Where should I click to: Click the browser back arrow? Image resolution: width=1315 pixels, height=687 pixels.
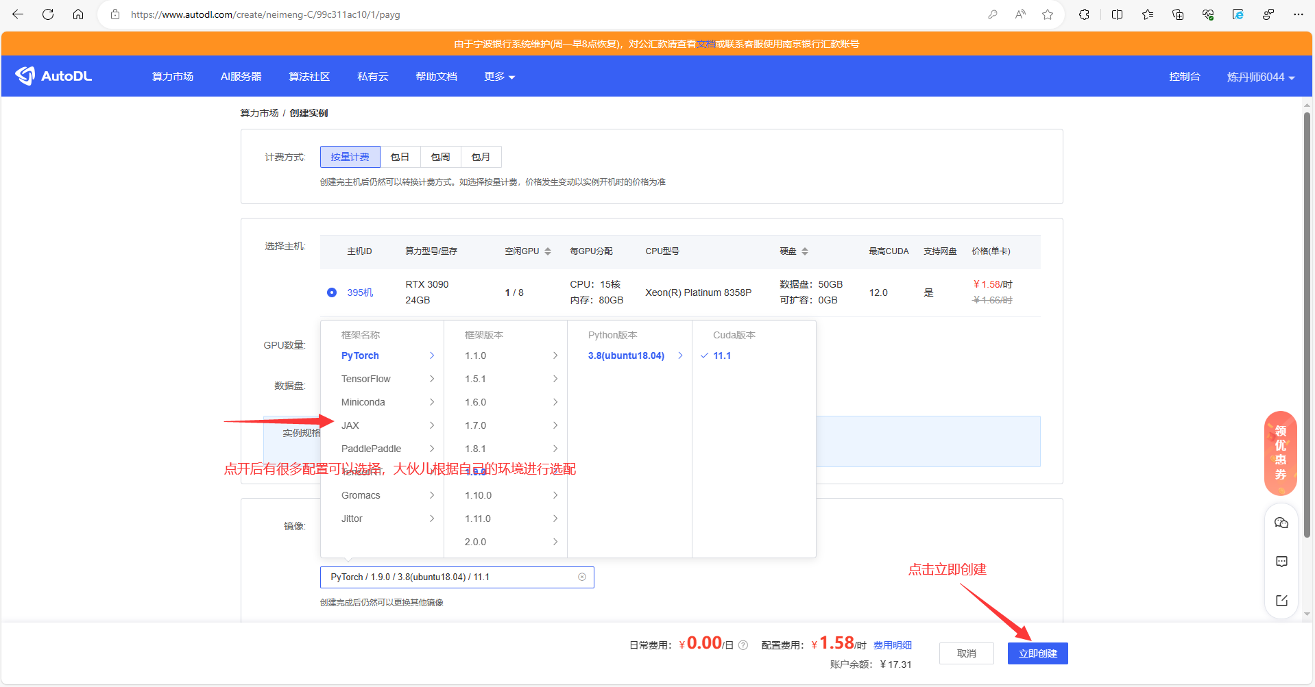tap(18, 14)
